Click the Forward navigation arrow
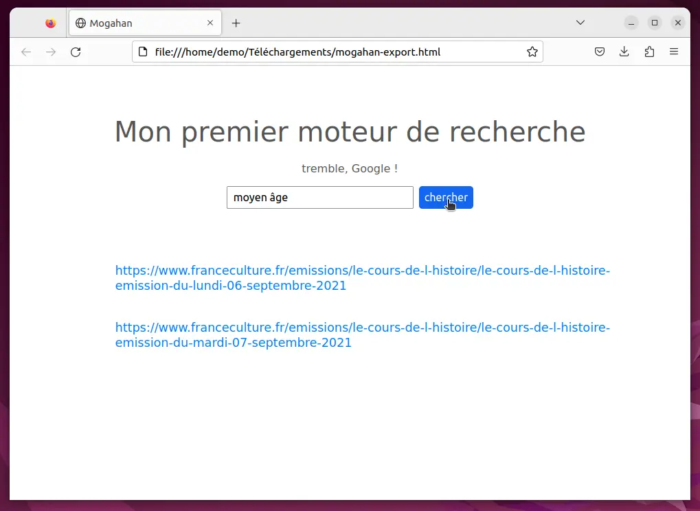This screenshot has width=700, height=511. (51, 52)
